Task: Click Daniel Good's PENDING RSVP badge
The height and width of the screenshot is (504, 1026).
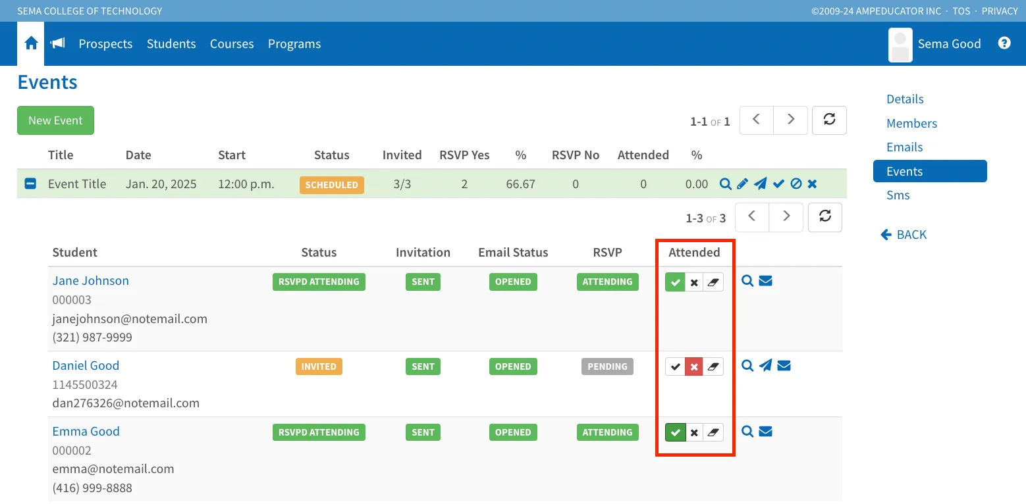Action: (x=607, y=366)
